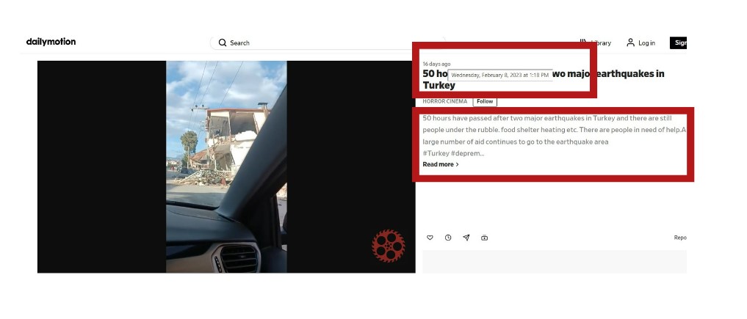Screen dimensions: 747x319
Task: Share video via paper plane icon
Action: (x=466, y=238)
